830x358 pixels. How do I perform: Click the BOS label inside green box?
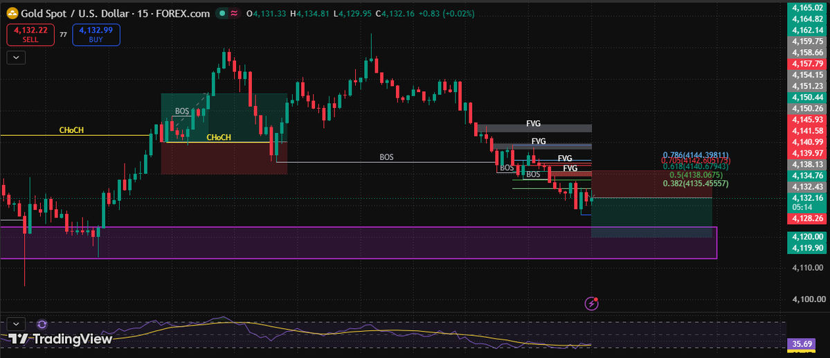182,111
